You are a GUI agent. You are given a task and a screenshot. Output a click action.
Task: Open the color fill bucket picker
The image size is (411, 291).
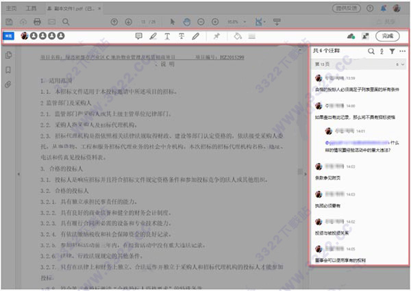pos(238,36)
